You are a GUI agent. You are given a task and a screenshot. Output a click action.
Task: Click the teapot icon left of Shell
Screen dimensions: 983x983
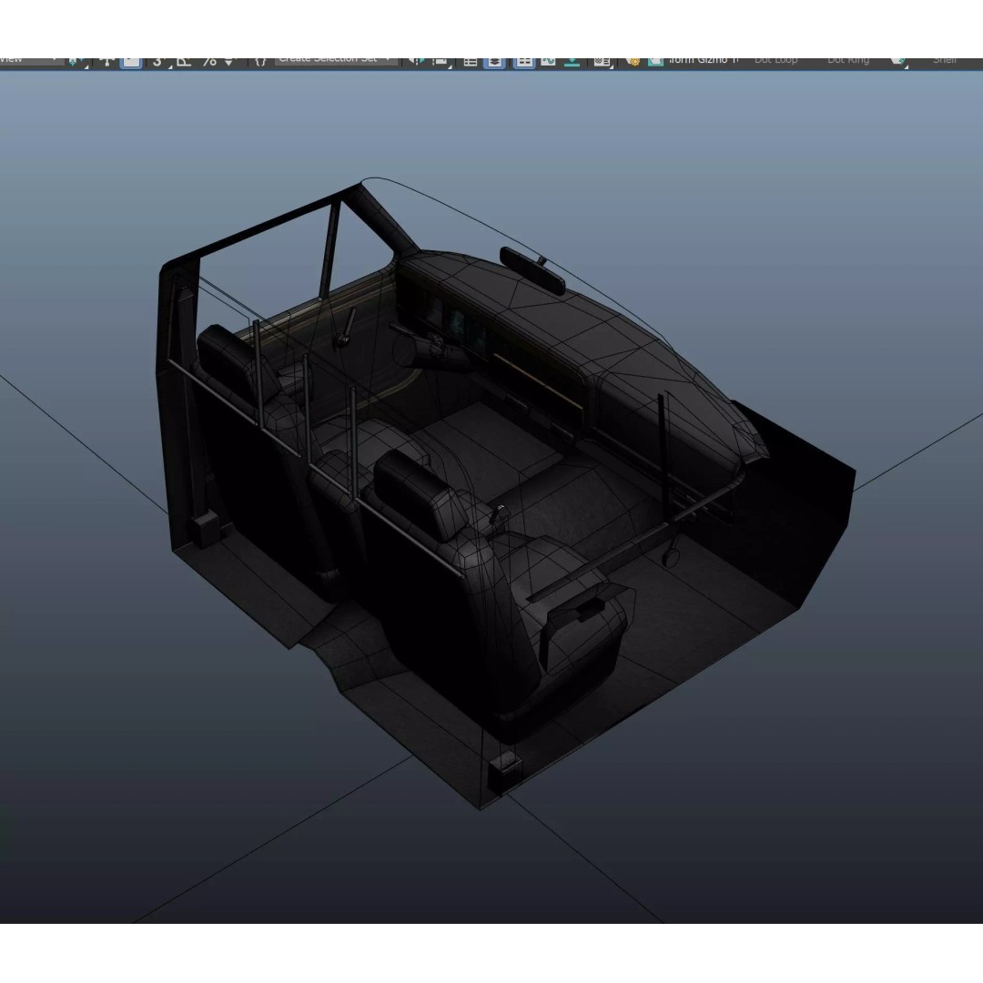pyautogui.click(x=898, y=62)
